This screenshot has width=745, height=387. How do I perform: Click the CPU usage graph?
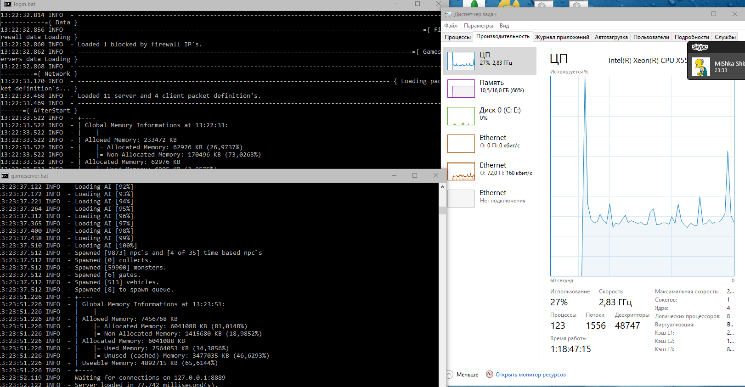tap(642, 176)
